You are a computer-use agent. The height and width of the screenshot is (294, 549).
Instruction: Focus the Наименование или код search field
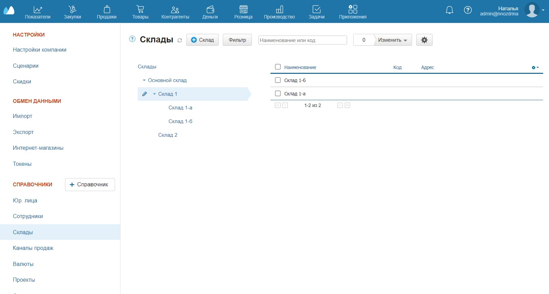[303, 40]
